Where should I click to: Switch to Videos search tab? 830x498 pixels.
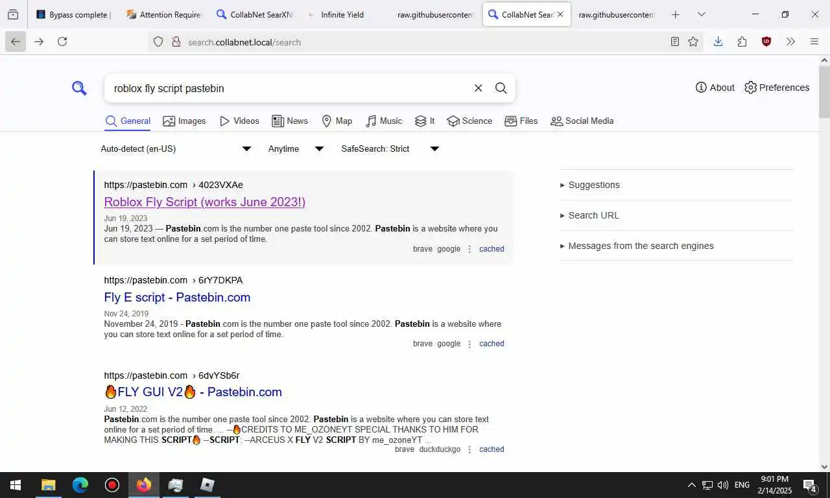click(x=239, y=121)
